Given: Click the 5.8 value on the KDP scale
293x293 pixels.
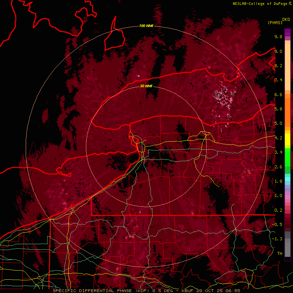Looking at the screenshot, I should 278,109.
